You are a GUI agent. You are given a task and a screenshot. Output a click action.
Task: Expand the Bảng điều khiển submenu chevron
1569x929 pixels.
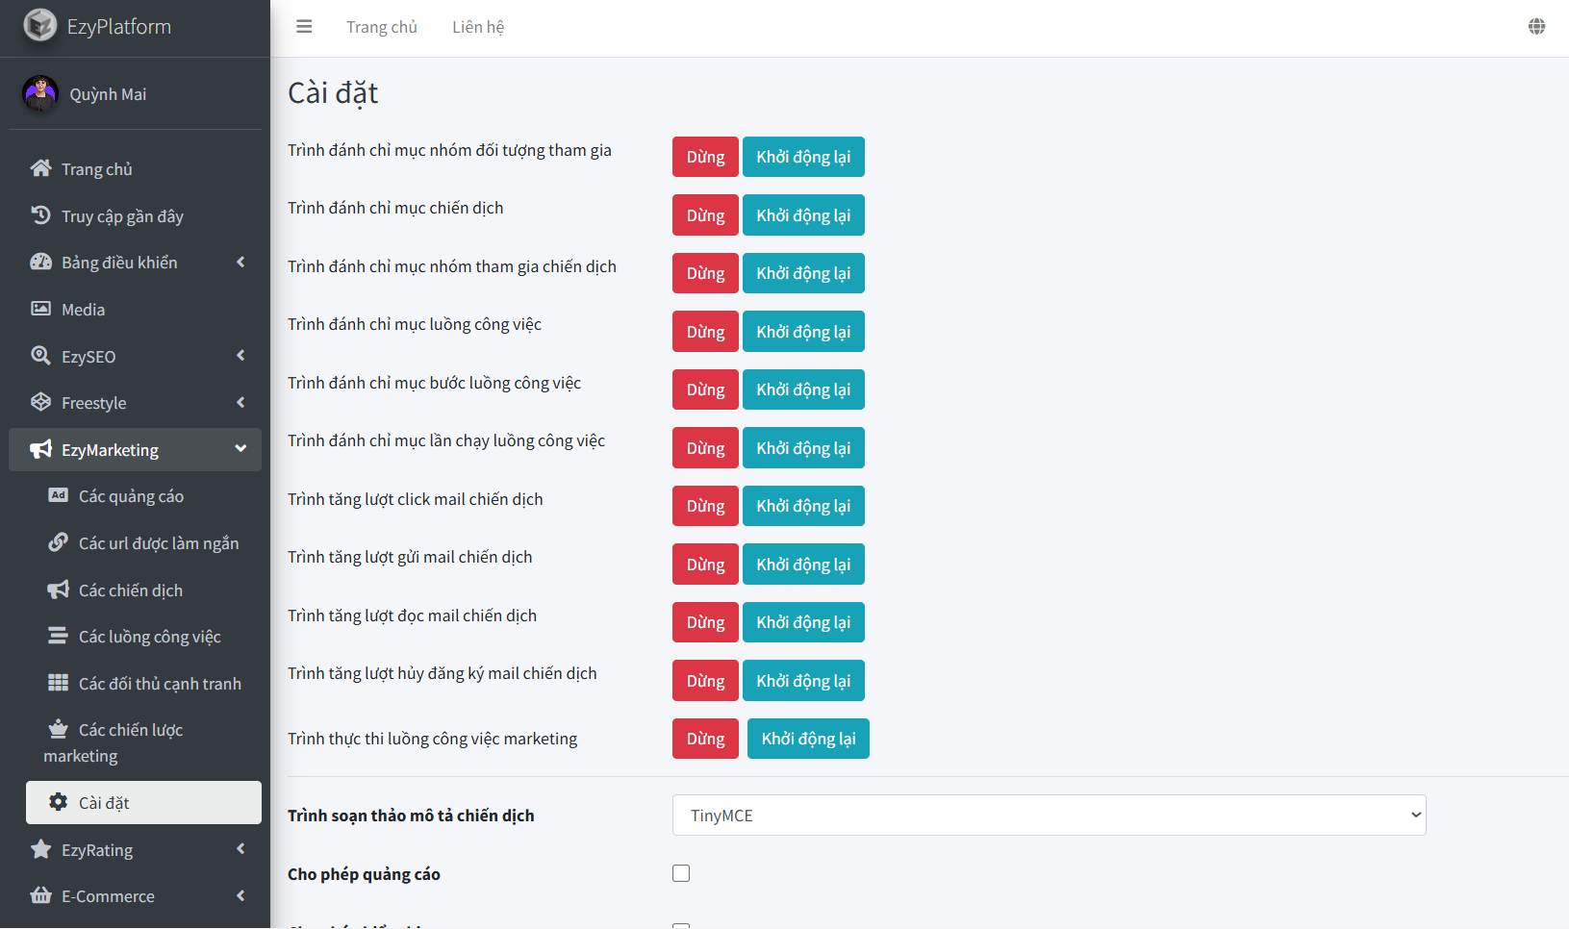[x=240, y=262]
